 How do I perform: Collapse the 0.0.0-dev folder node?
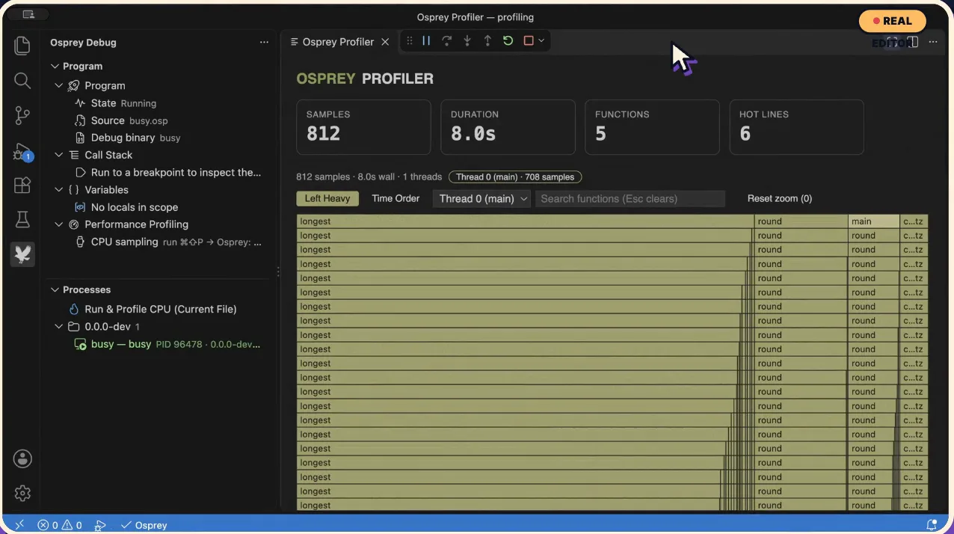(59, 327)
